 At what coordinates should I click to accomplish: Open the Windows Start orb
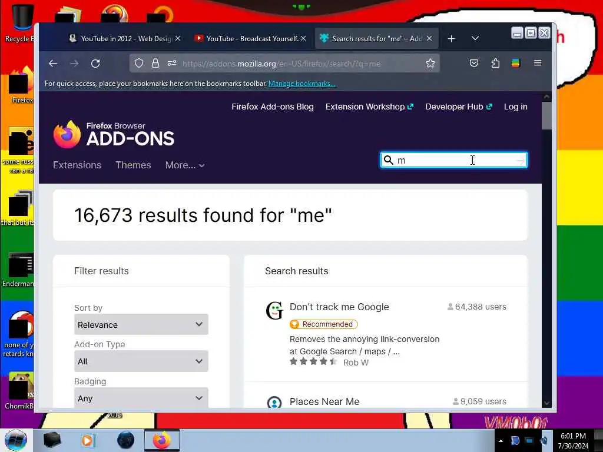pos(16,440)
